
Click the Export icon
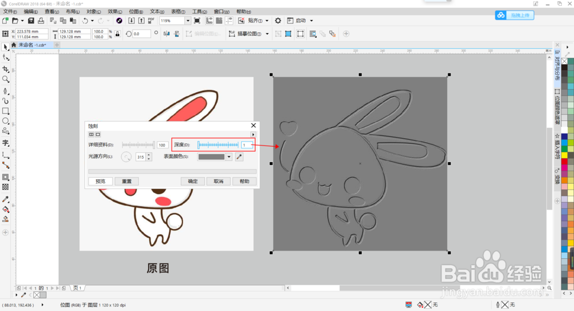pyautogui.click(x=141, y=21)
